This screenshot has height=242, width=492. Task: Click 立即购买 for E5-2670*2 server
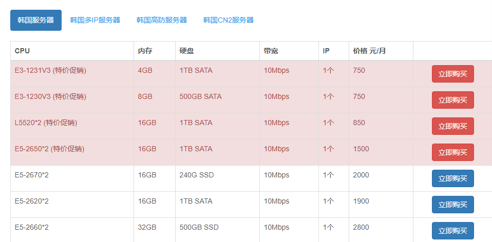(452, 178)
